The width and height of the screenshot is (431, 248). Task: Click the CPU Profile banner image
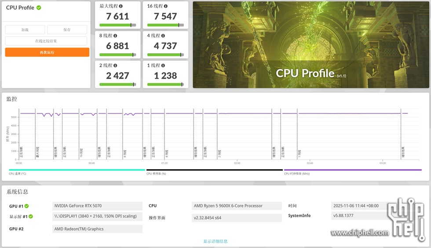310,44
